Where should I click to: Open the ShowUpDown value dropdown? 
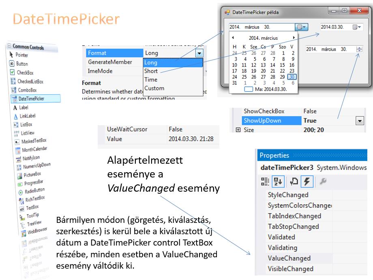pyautogui.click(x=360, y=121)
